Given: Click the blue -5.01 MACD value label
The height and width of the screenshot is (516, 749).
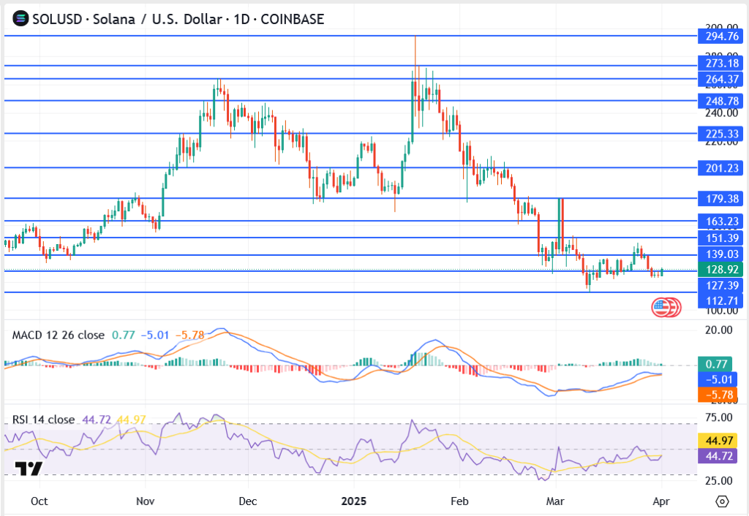Looking at the screenshot, I should [720, 379].
